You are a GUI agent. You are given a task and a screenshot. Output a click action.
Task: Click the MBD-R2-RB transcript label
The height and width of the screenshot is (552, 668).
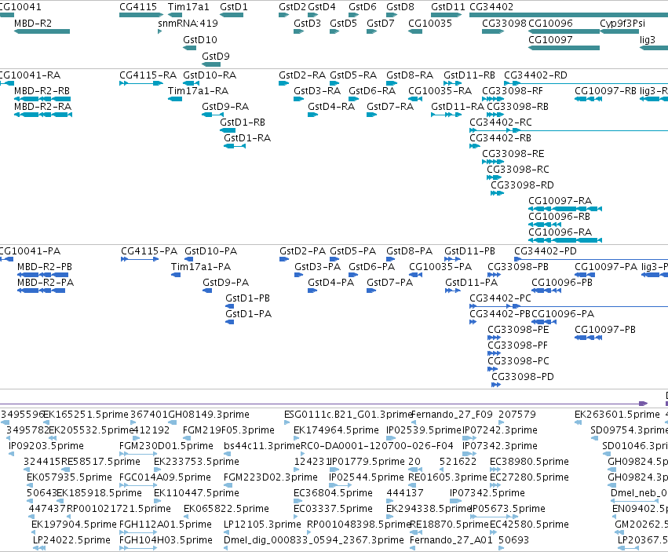click(42, 91)
